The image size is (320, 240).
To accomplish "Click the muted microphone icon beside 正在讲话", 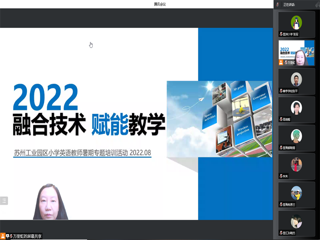I will tap(278, 4).
